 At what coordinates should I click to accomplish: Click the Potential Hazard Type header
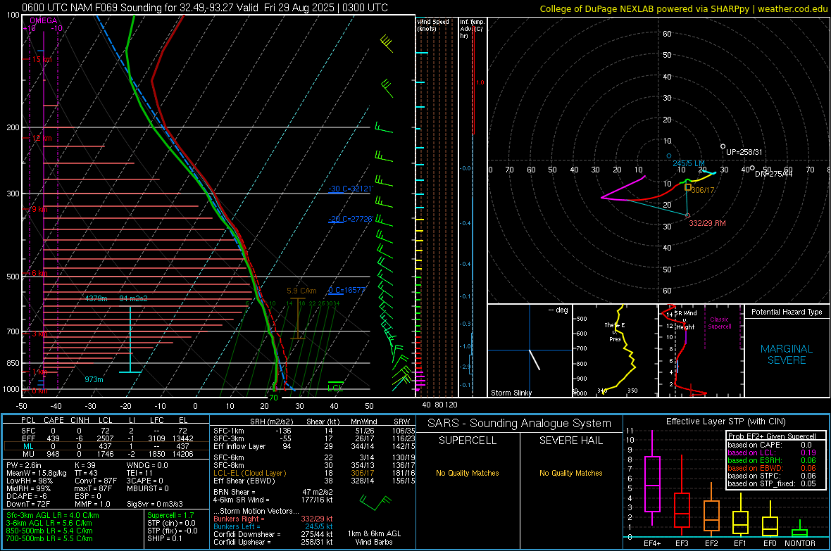pos(787,312)
